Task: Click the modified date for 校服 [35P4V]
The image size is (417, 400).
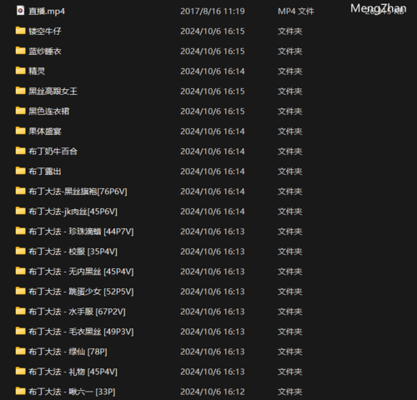Action: [x=213, y=252]
